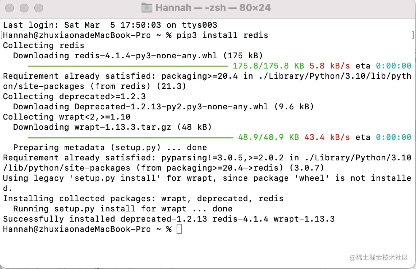Click the green wrapt download progress bar
The height and width of the screenshot is (269, 416).
tap(130, 138)
